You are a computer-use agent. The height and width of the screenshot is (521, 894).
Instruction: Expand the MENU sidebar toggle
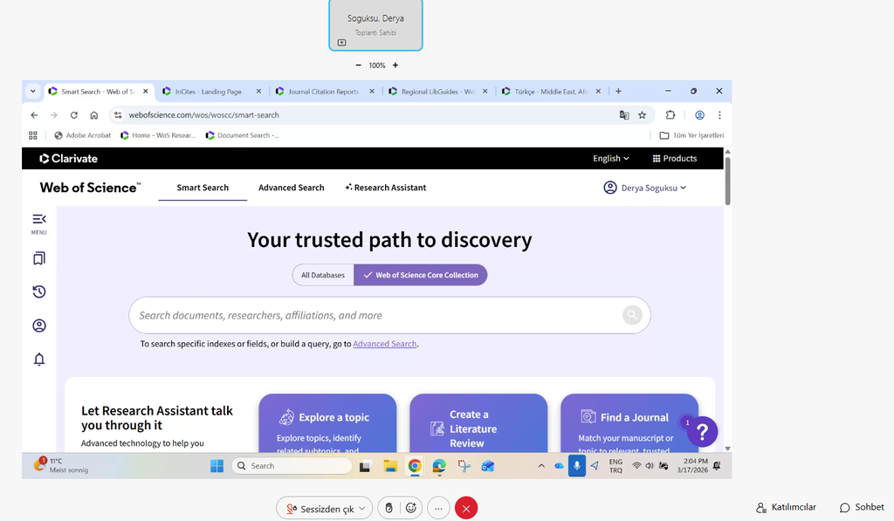[x=38, y=222]
